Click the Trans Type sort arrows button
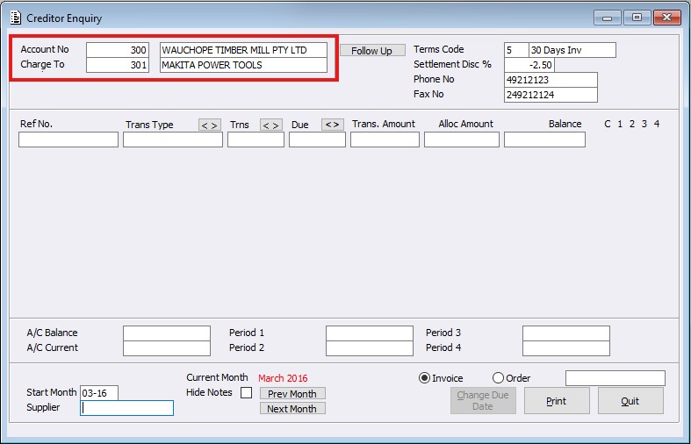 pyautogui.click(x=209, y=125)
